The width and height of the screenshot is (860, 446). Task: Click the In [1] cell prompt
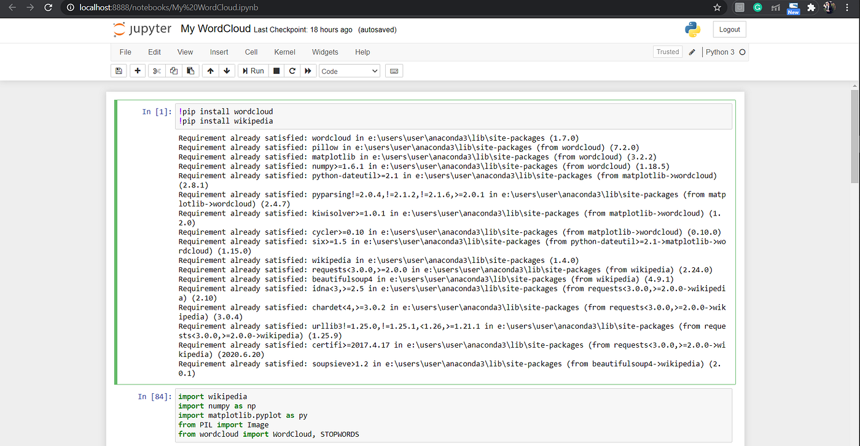(157, 112)
